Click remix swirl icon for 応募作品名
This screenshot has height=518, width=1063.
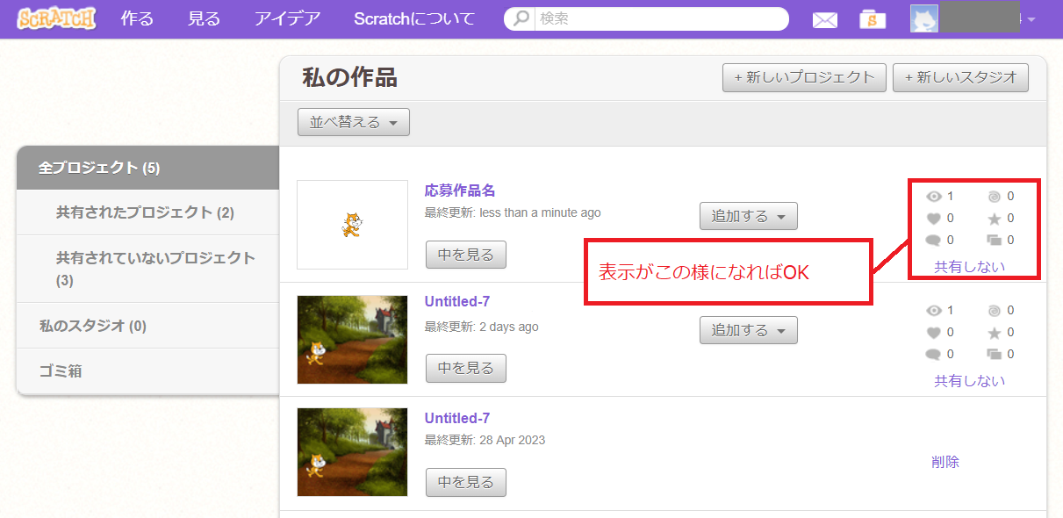[994, 197]
